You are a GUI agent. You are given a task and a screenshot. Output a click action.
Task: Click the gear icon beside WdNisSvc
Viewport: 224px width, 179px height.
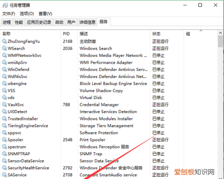pyautogui.click(x=4, y=76)
